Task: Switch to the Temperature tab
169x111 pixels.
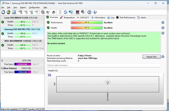Action: click(x=67, y=17)
